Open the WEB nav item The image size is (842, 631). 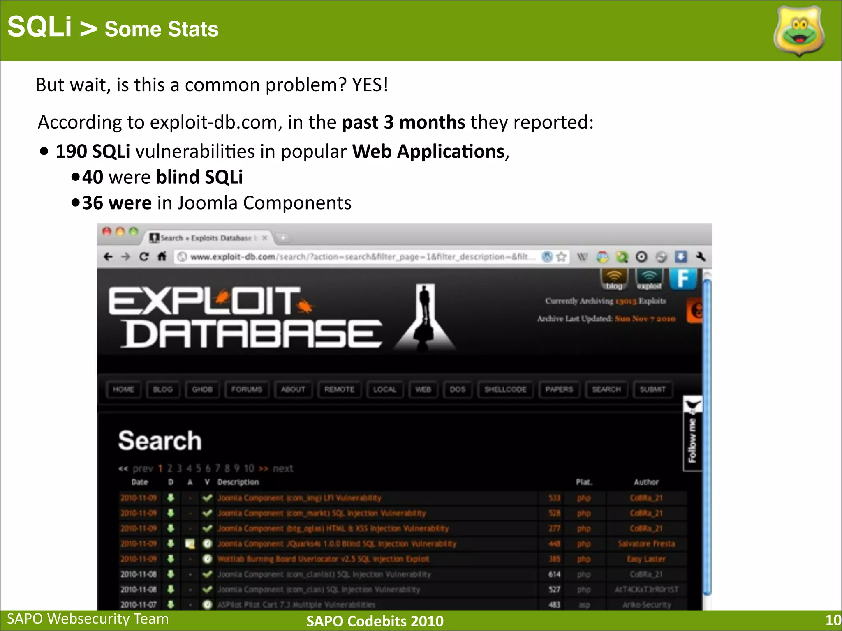[423, 389]
